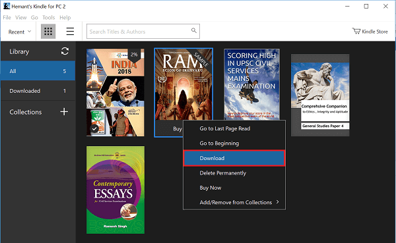Select Download in context menu

234,158
